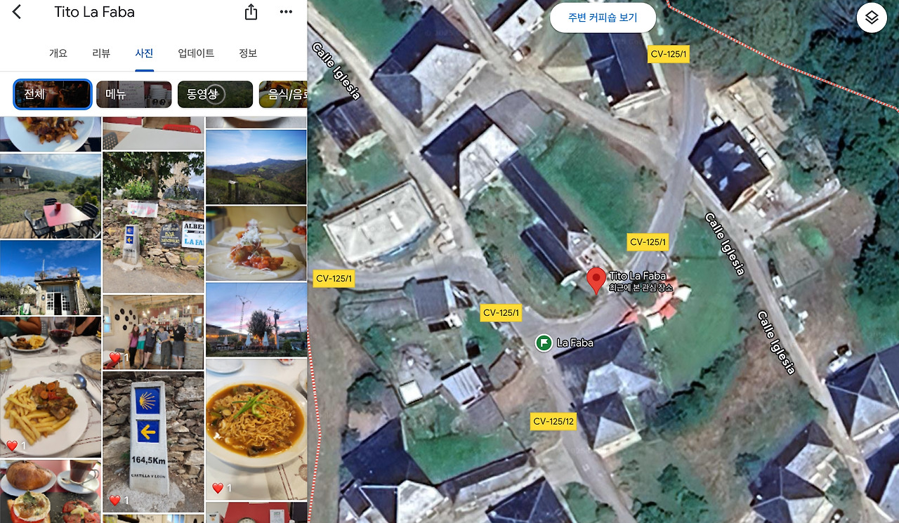
Task: Open the mountain landscape photo thumbnail
Action: [256, 167]
